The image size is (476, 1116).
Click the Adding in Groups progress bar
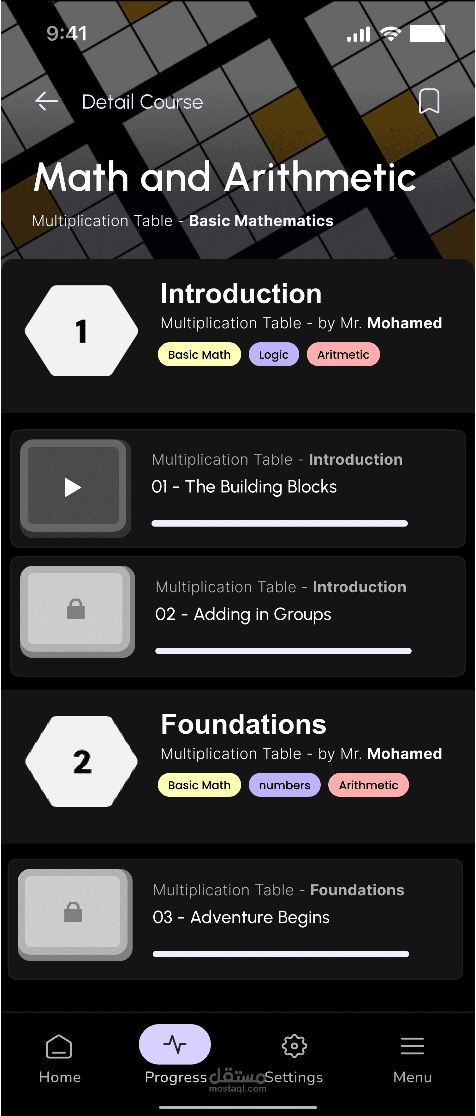click(283, 651)
